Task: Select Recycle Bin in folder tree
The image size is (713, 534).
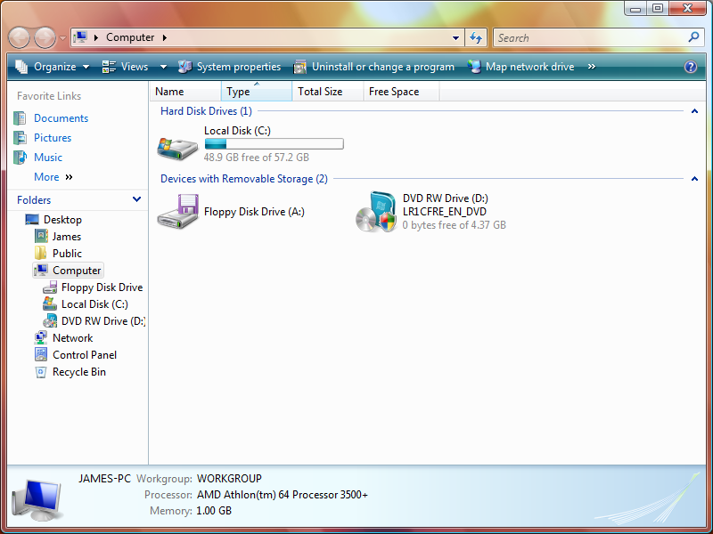Action: [79, 372]
